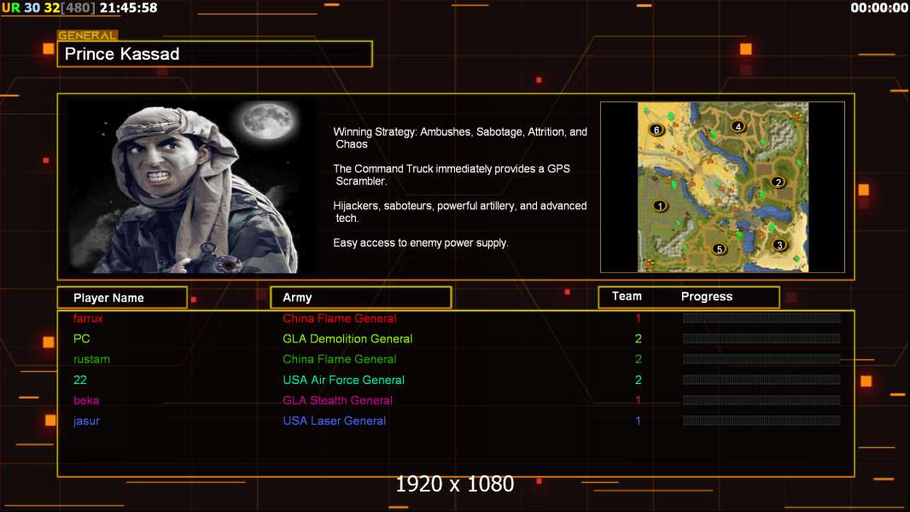
Task: Click rustam's loading progress bar
Action: coord(761,359)
